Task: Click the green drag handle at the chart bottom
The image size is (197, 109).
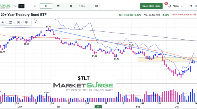Action: pos(98,107)
